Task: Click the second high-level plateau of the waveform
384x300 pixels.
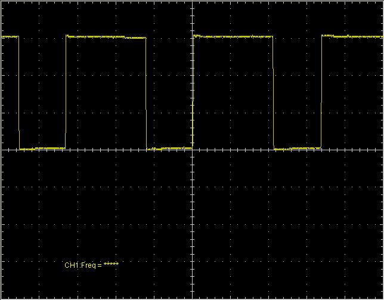Action: click(x=106, y=37)
